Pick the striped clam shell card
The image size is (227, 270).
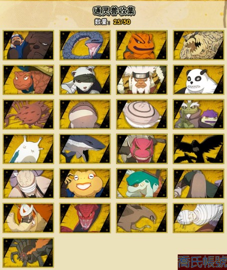141,114
